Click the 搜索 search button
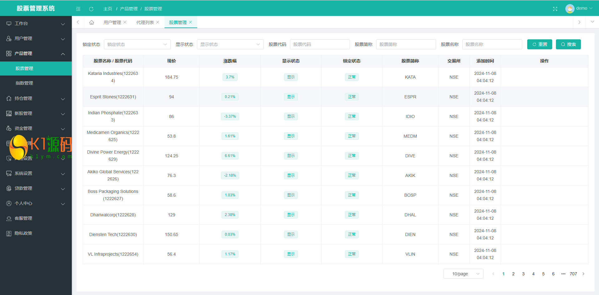Image resolution: width=599 pixels, height=295 pixels. coord(568,44)
